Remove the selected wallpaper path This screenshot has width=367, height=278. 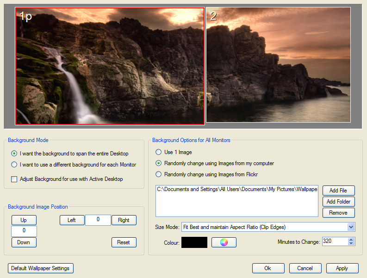click(338, 213)
